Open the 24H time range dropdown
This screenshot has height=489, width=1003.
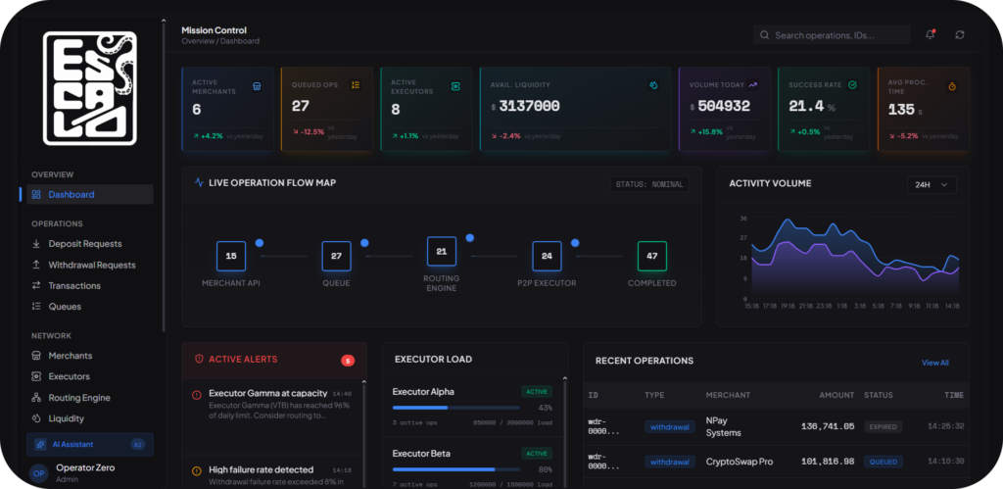(931, 185)
